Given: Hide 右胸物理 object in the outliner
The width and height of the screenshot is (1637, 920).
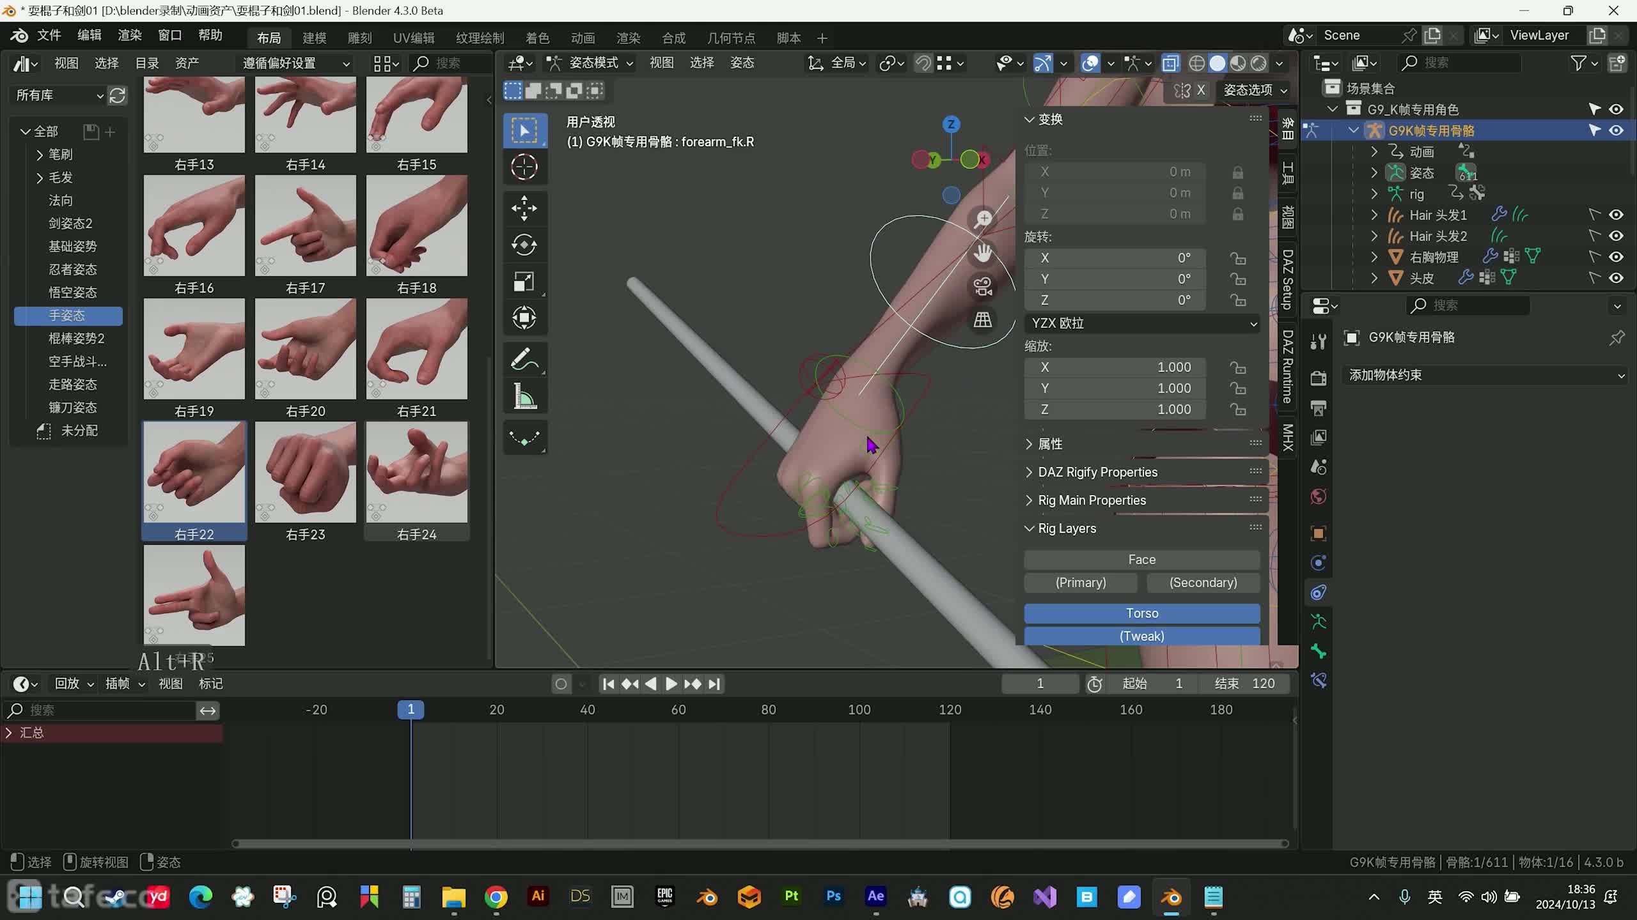Looking at the screenshot, I should [1616, 257].
